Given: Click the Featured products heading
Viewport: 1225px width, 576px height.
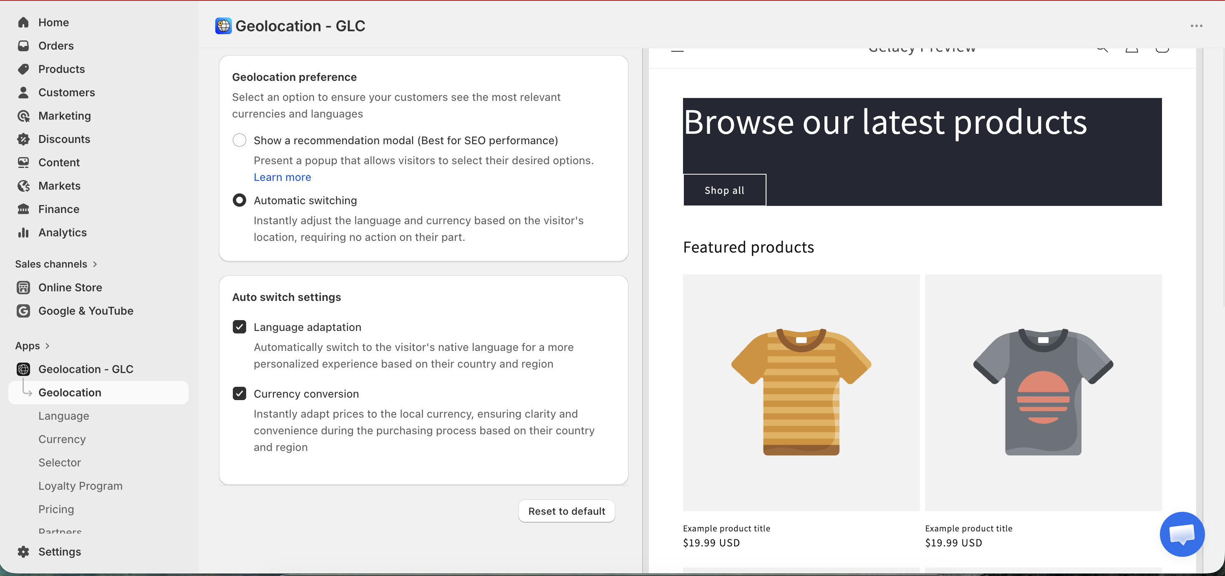Looking at the screenshot, I should [x=749, y=247].
